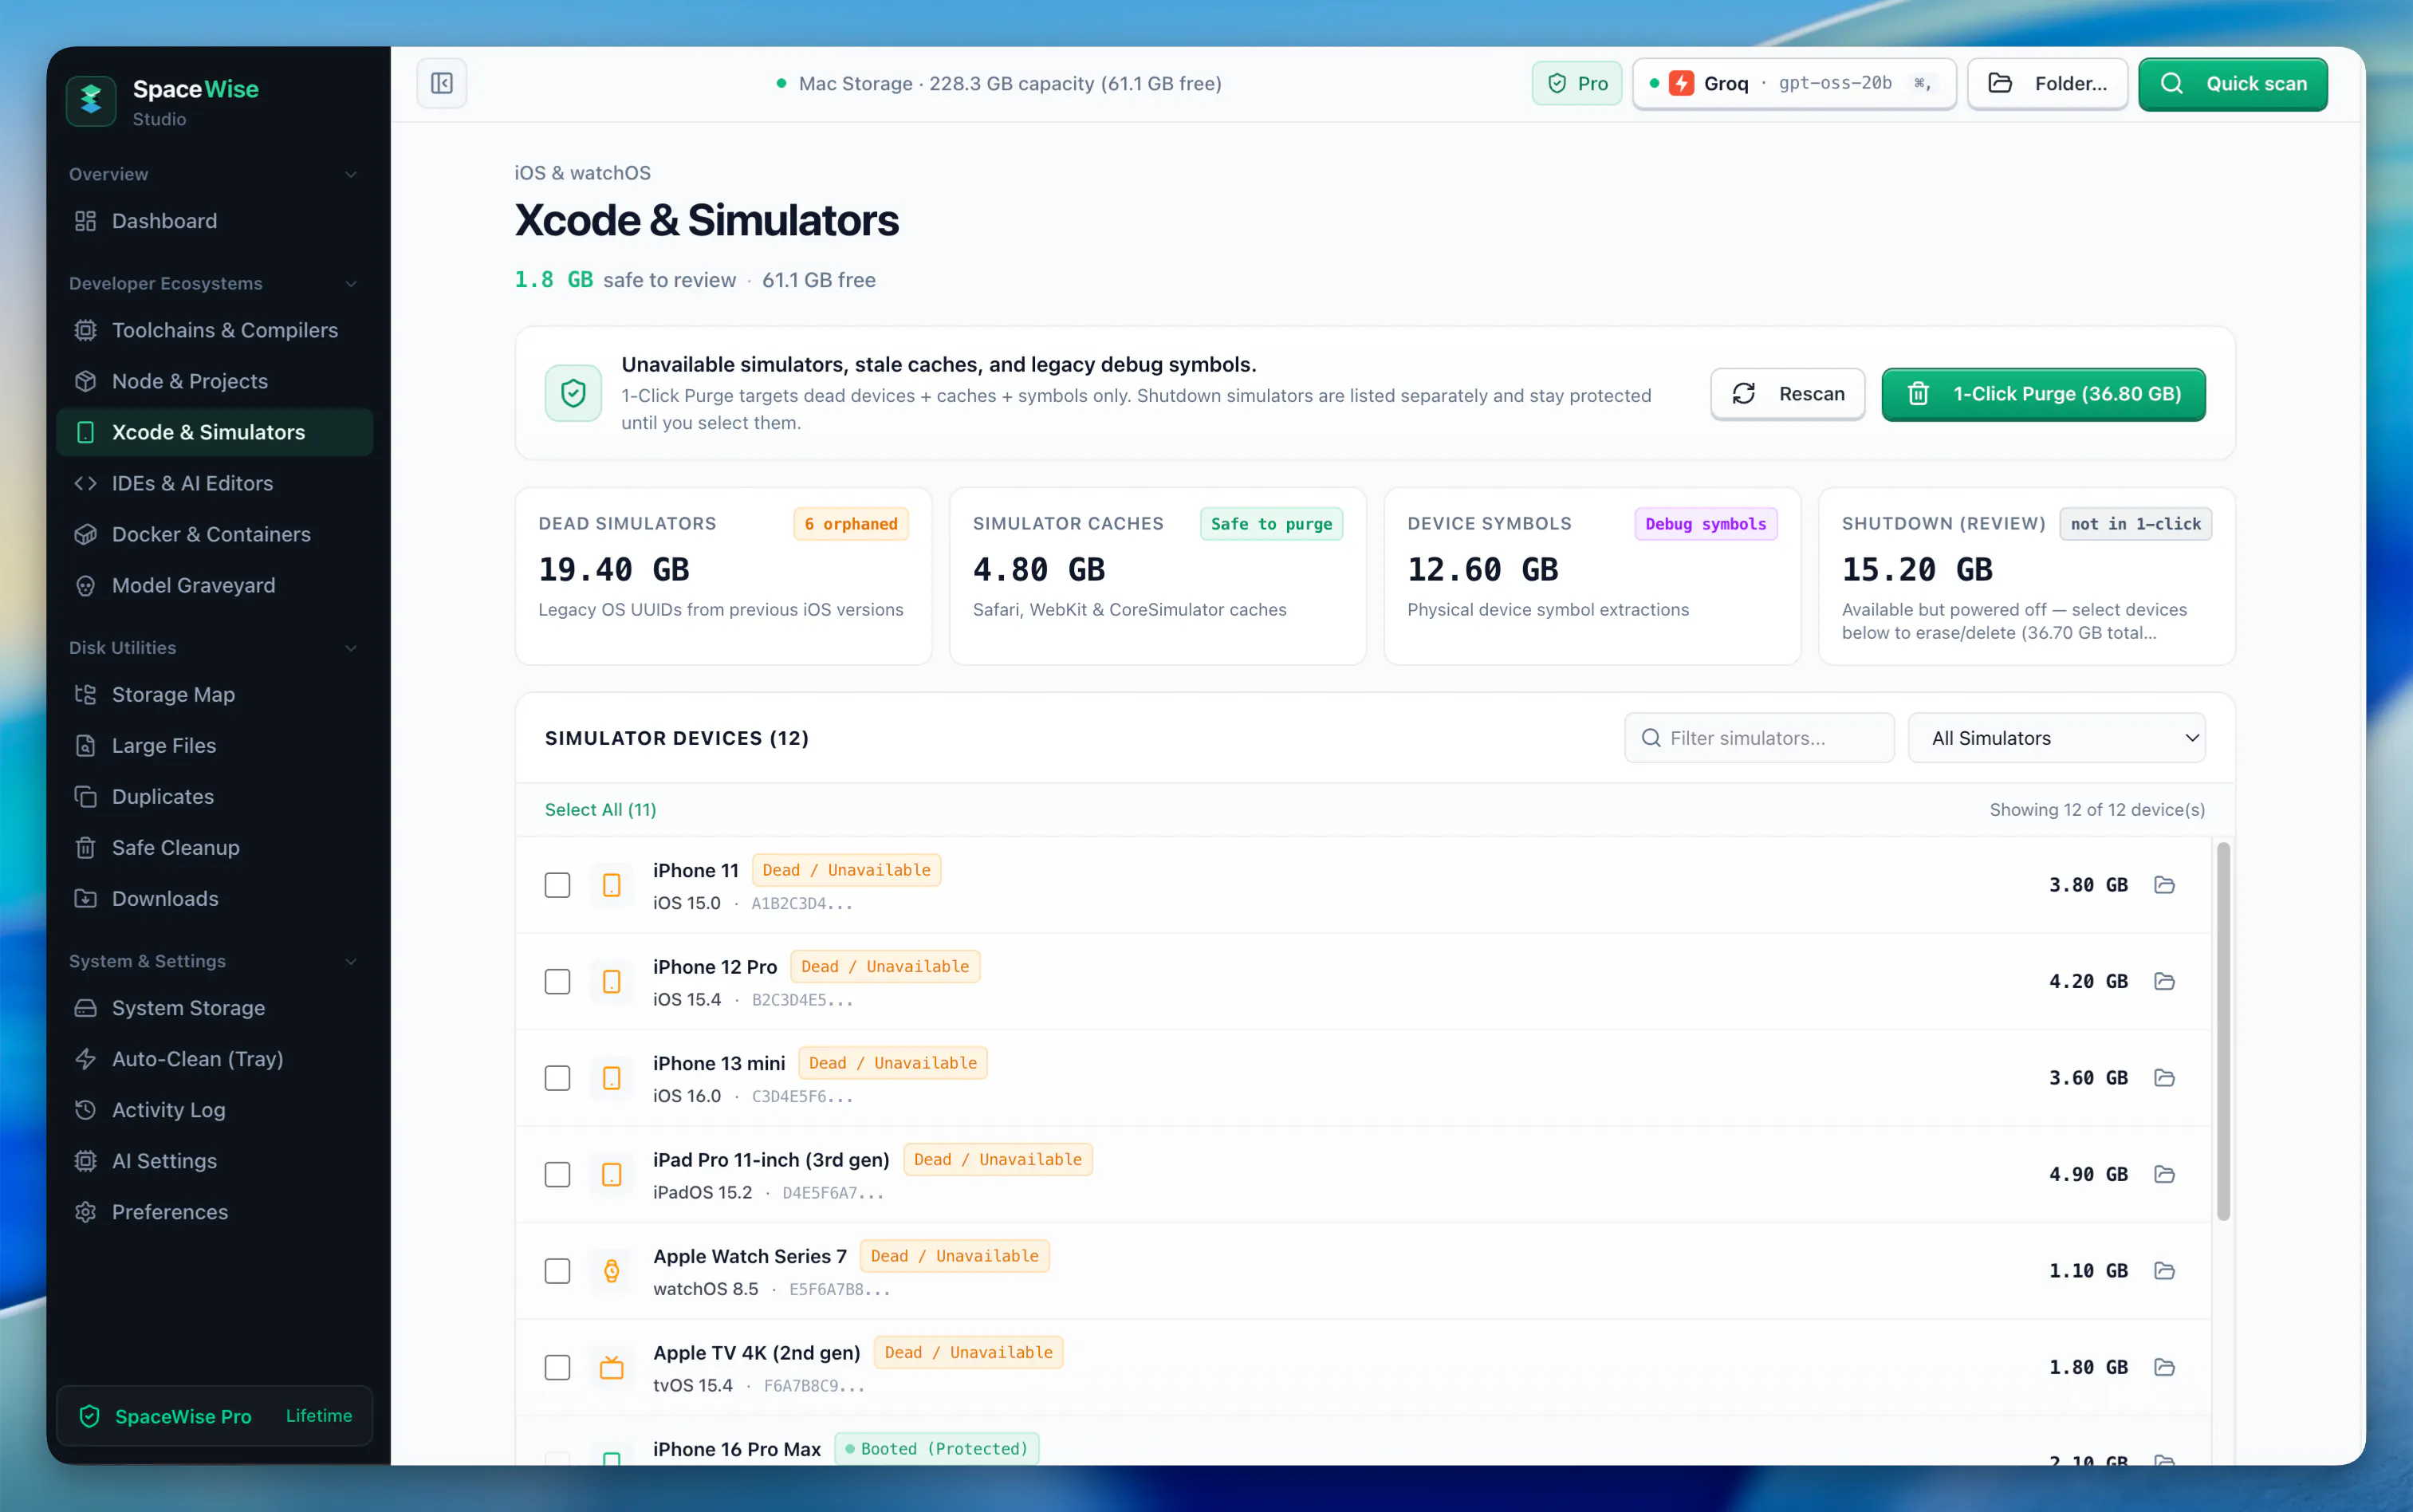Screen dimensions: 2413x1512
Task: Collapse the Developer Ecosystems section
Action: point(214,283)
